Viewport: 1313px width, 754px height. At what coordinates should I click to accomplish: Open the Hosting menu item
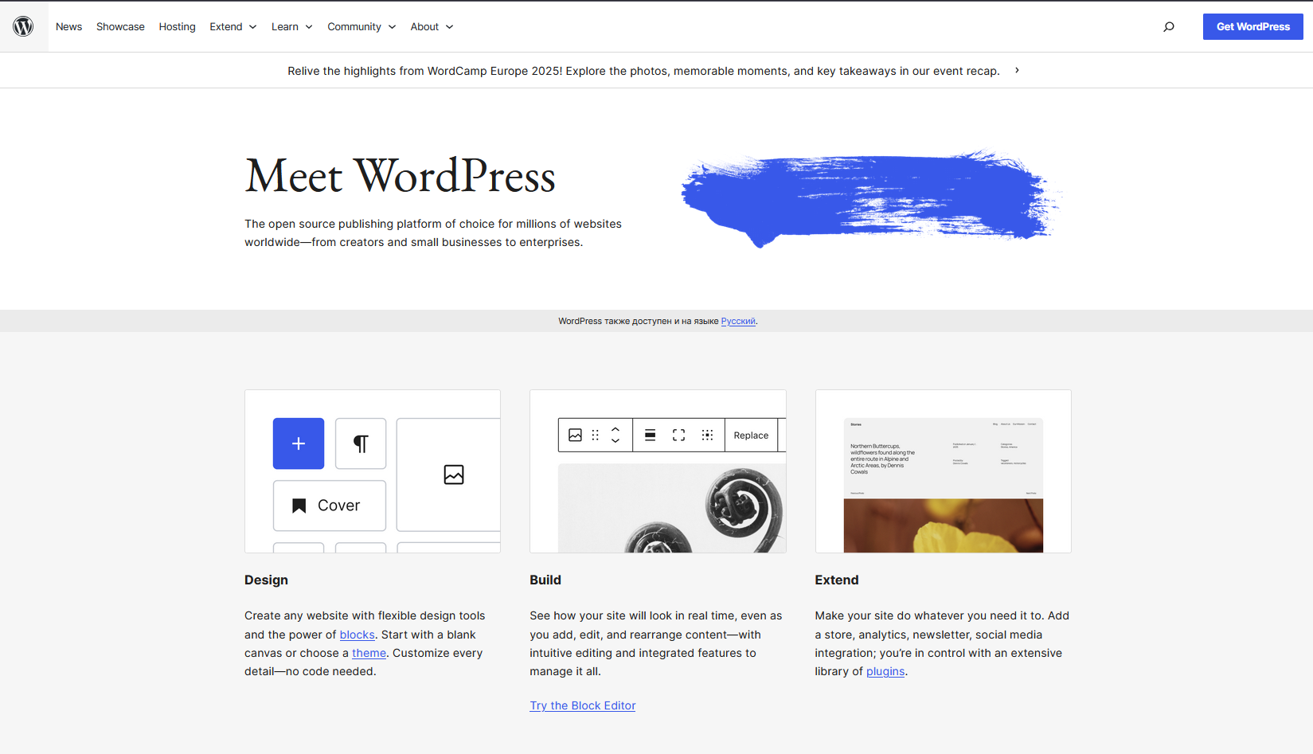[x=177, y=27]
